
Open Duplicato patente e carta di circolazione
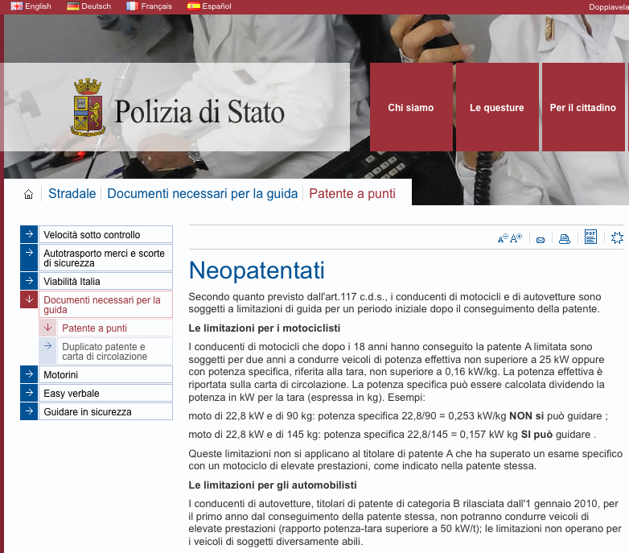tap(115, 351)
